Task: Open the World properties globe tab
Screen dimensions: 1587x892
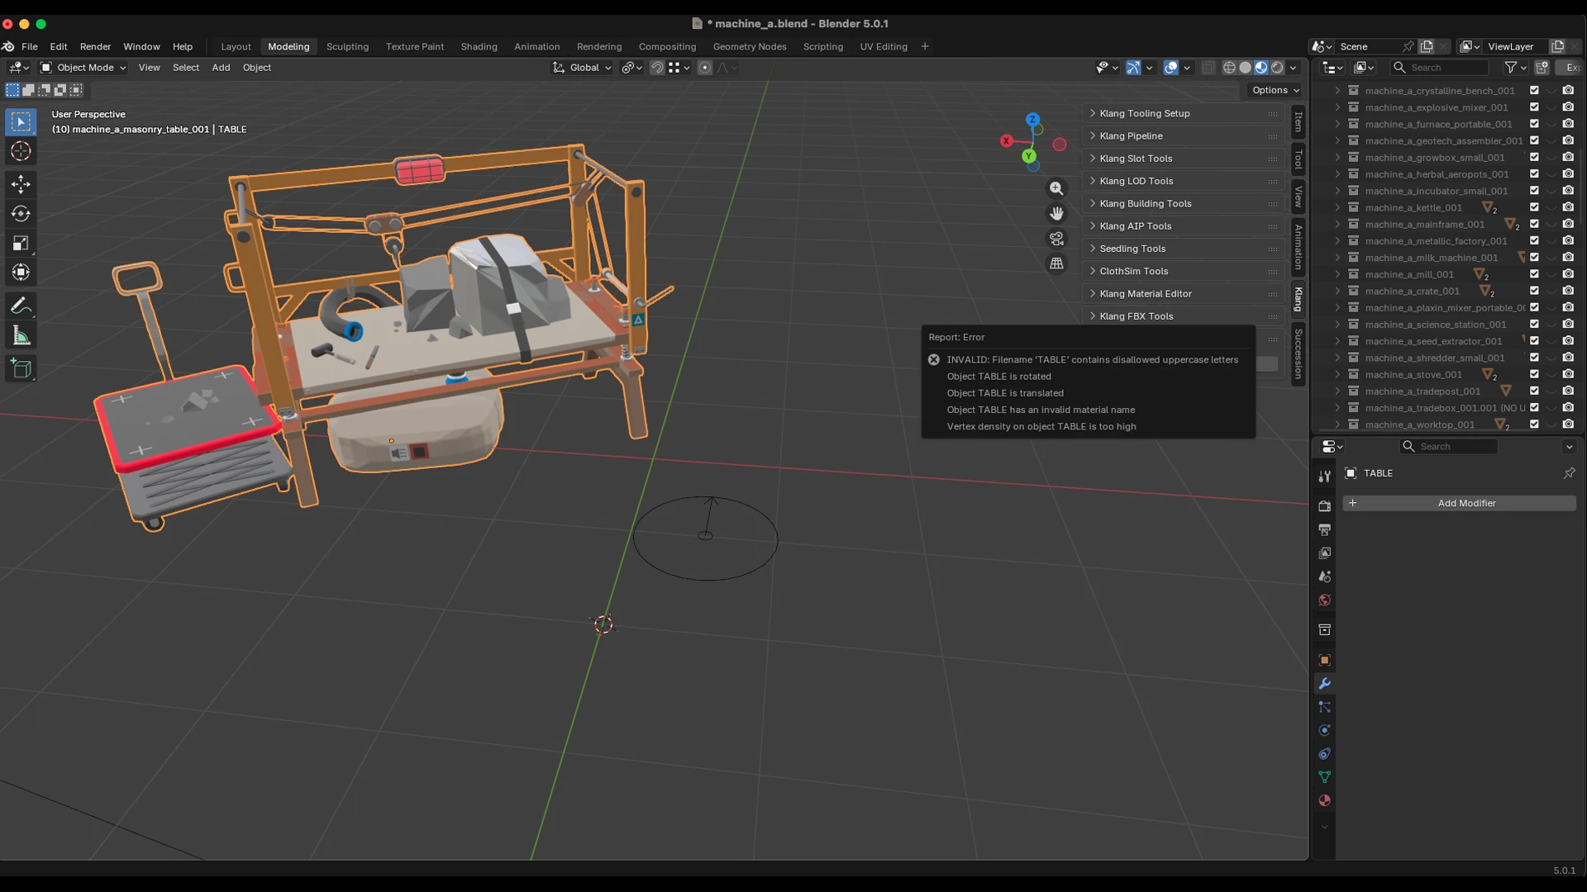Action: pyautogui.click(x=1324, y=600)
